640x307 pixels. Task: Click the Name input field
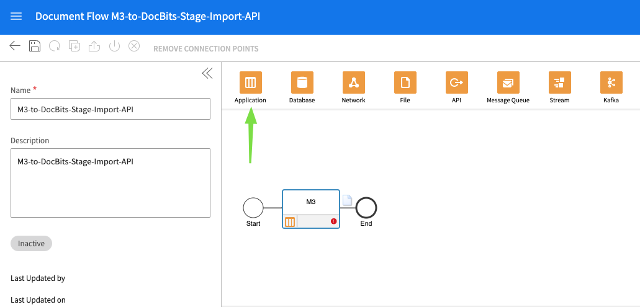tap(110, 109)
